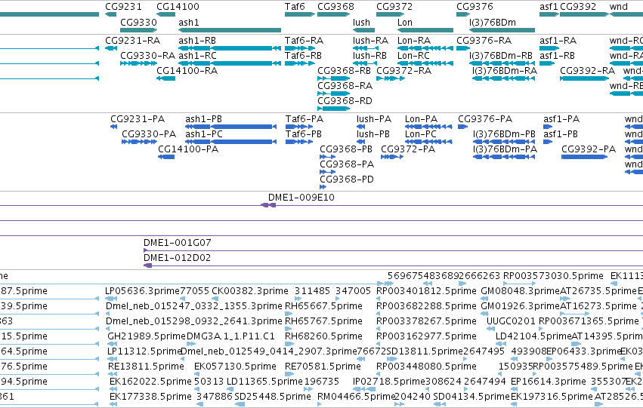Click the CG14100 gene name
The image size is (643, 408).
[x=178, y=7]
